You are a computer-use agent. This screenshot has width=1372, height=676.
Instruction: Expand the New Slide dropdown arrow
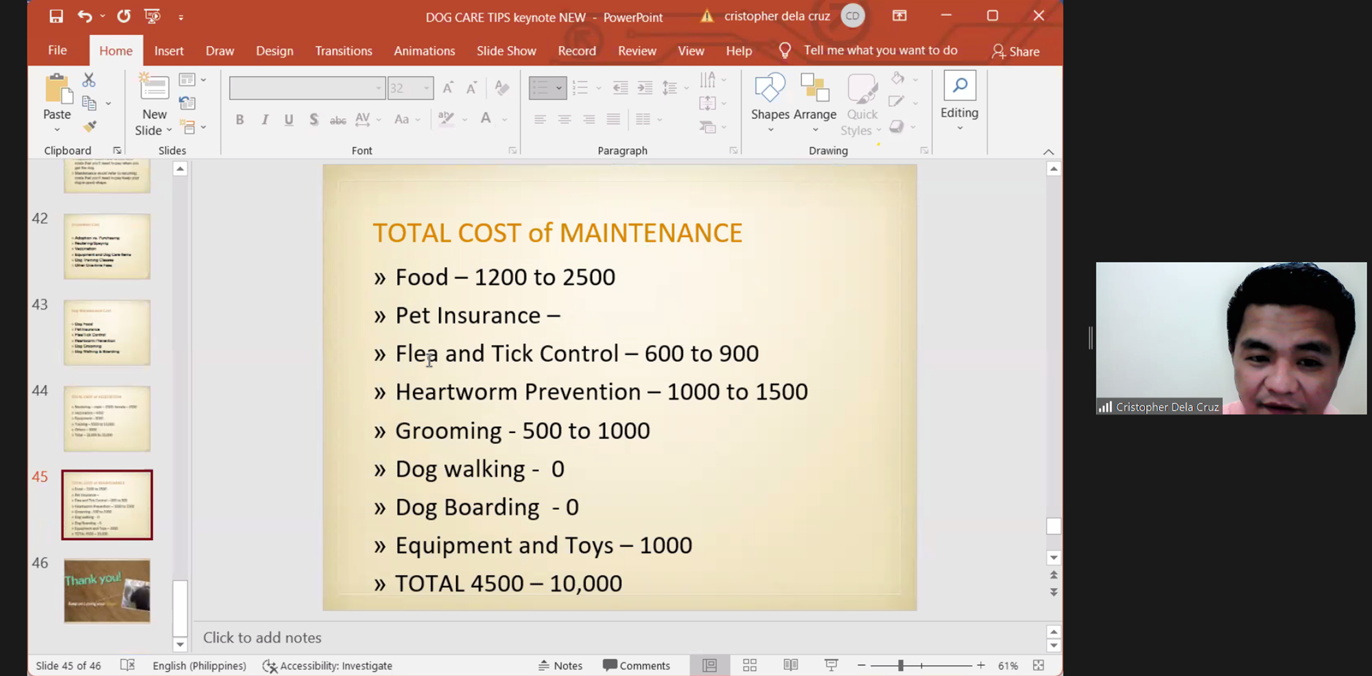point(169,130)
